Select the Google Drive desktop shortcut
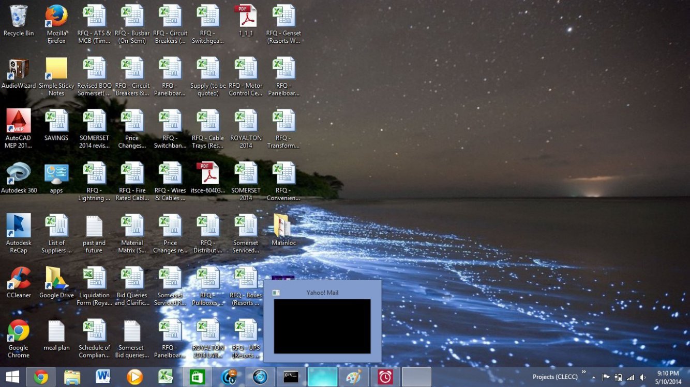The width and height of the screenshot is (690, 387). (56, 283)
